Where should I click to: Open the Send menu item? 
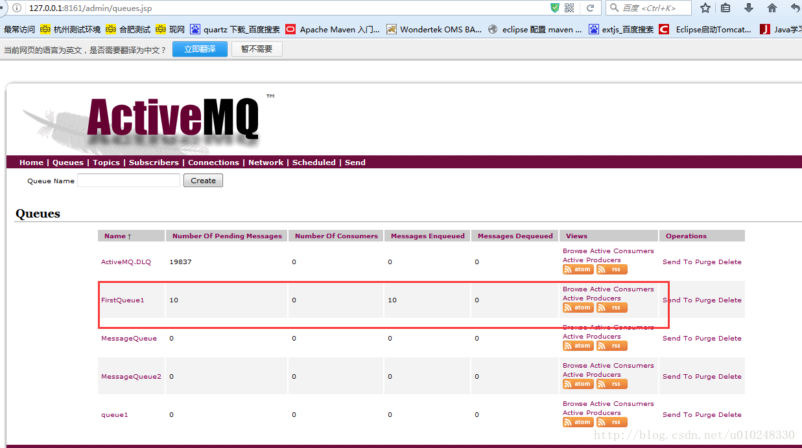[x=355, y=162]
